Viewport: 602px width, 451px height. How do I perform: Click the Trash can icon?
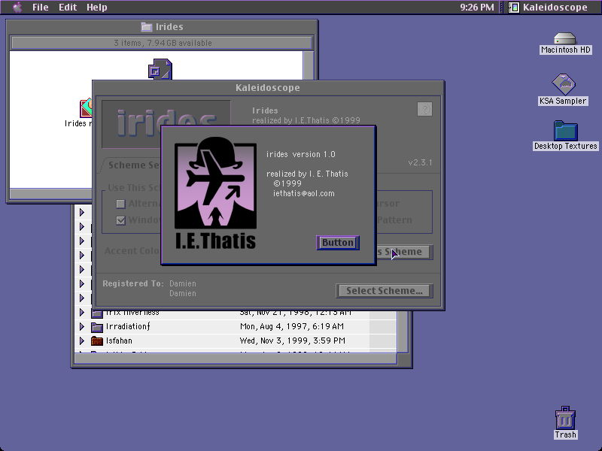pos(565,418)
